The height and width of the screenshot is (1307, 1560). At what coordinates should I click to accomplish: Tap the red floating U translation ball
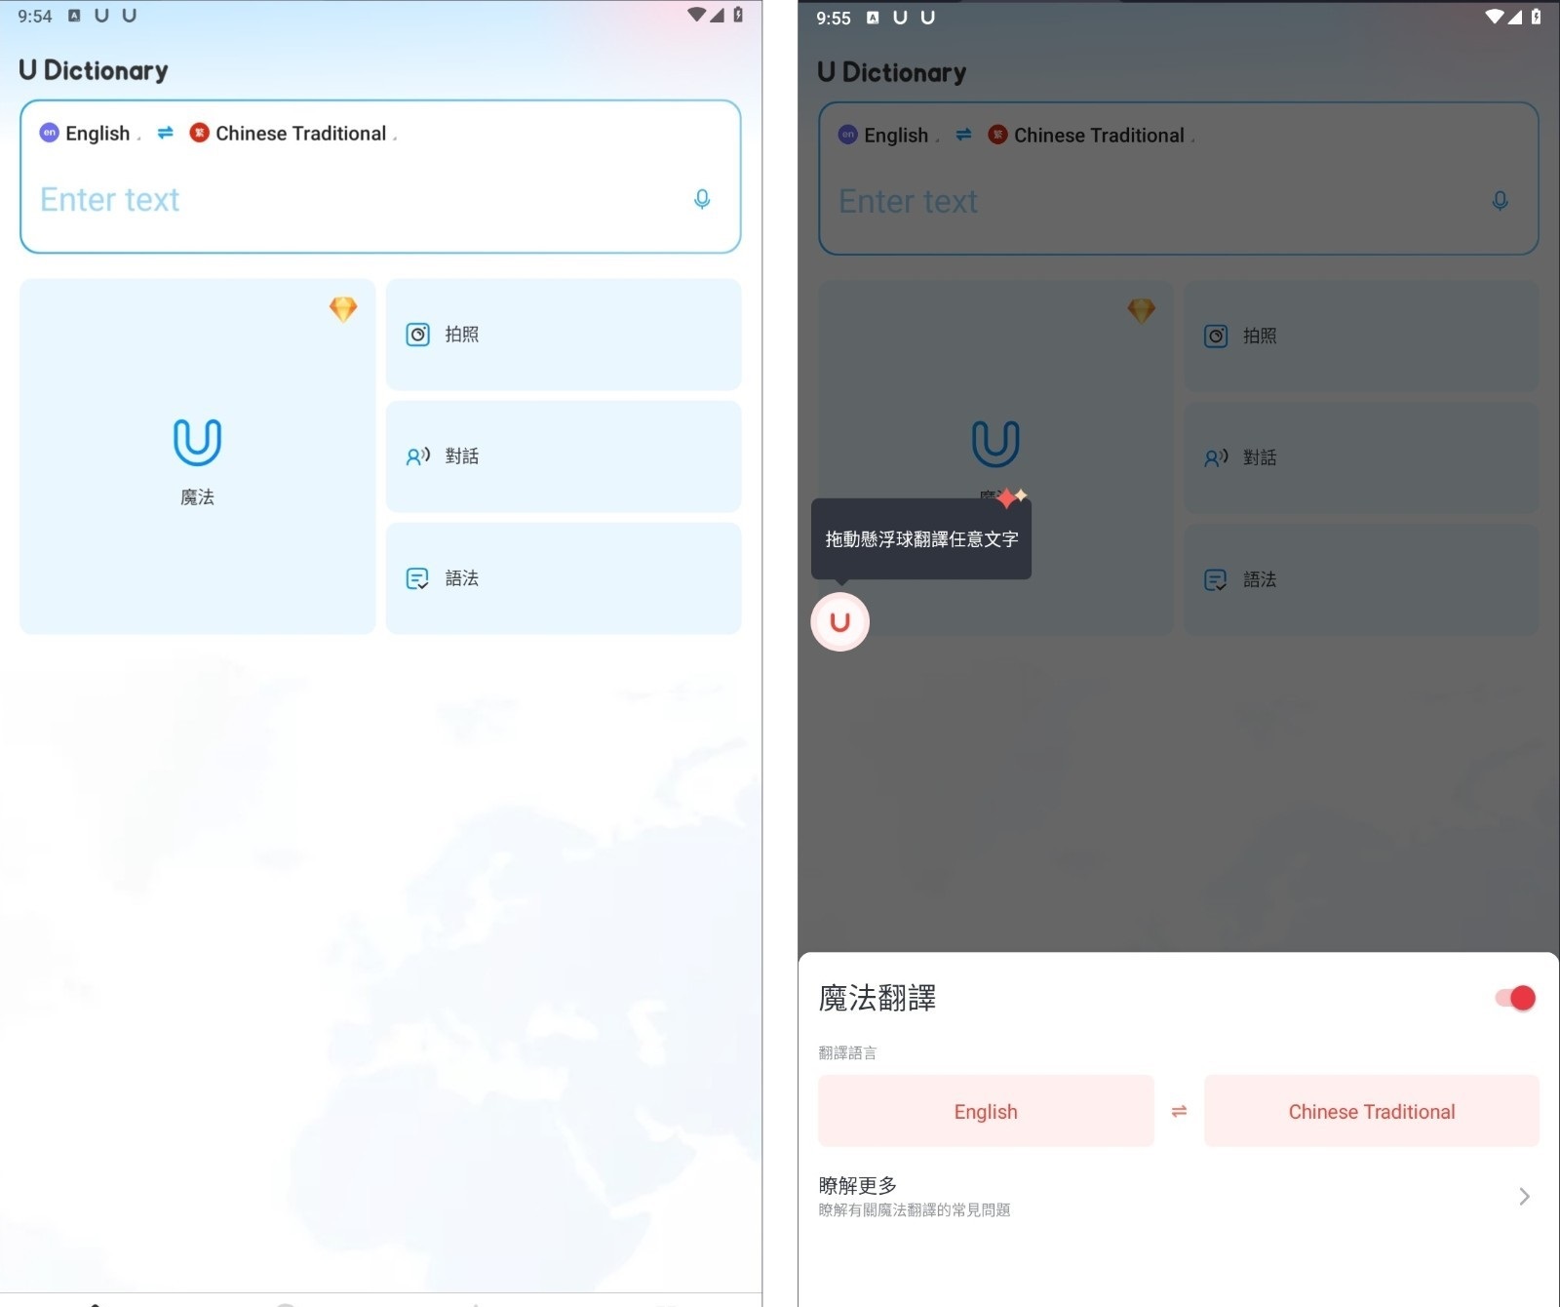[x=839, y=621]
